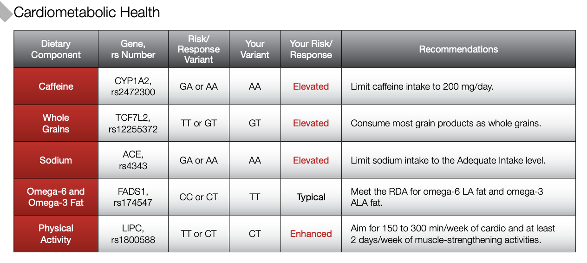The height and width of the screenshot is (263, 587).
Task: Click the CYP1A2 rs2472300 gene cell
Action: (133, 86)
